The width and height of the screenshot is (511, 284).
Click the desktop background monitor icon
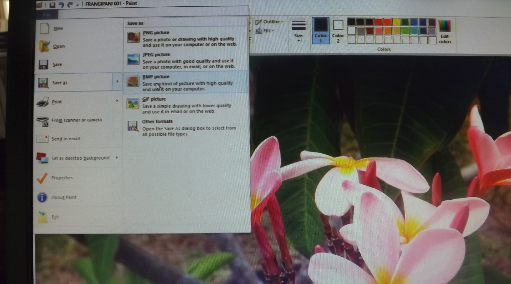[x=42, y=158]
